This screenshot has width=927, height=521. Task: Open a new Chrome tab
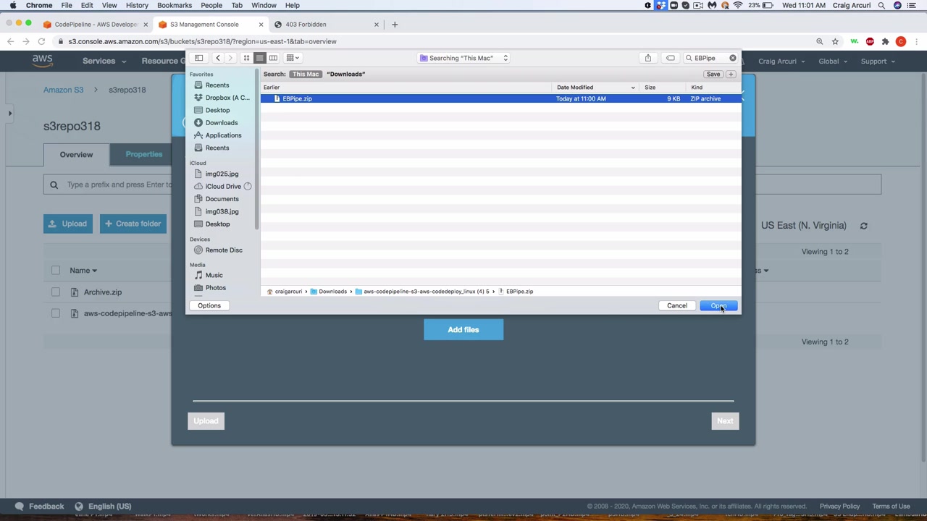pos(395,25)
